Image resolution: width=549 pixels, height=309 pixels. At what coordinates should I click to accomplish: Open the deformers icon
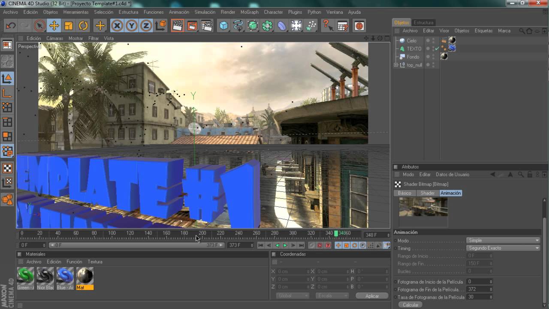pyautogui.click(x=282, y=26)
